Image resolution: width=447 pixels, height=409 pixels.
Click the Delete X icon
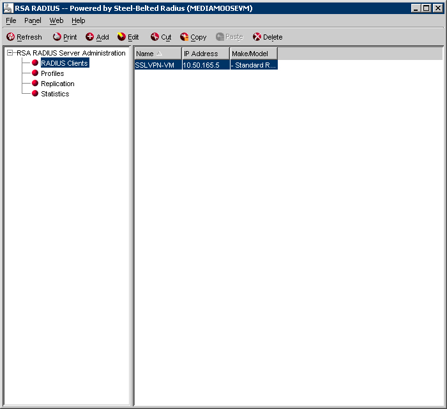[x=257, y=37]
